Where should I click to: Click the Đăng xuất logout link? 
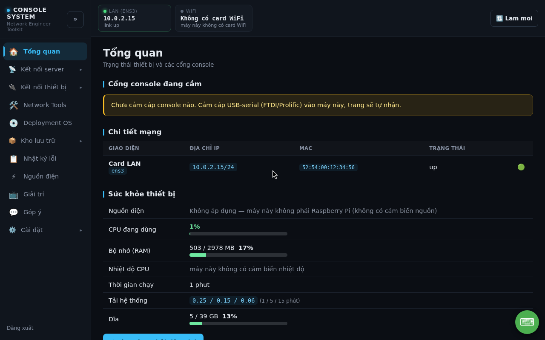tap(20, 328)
